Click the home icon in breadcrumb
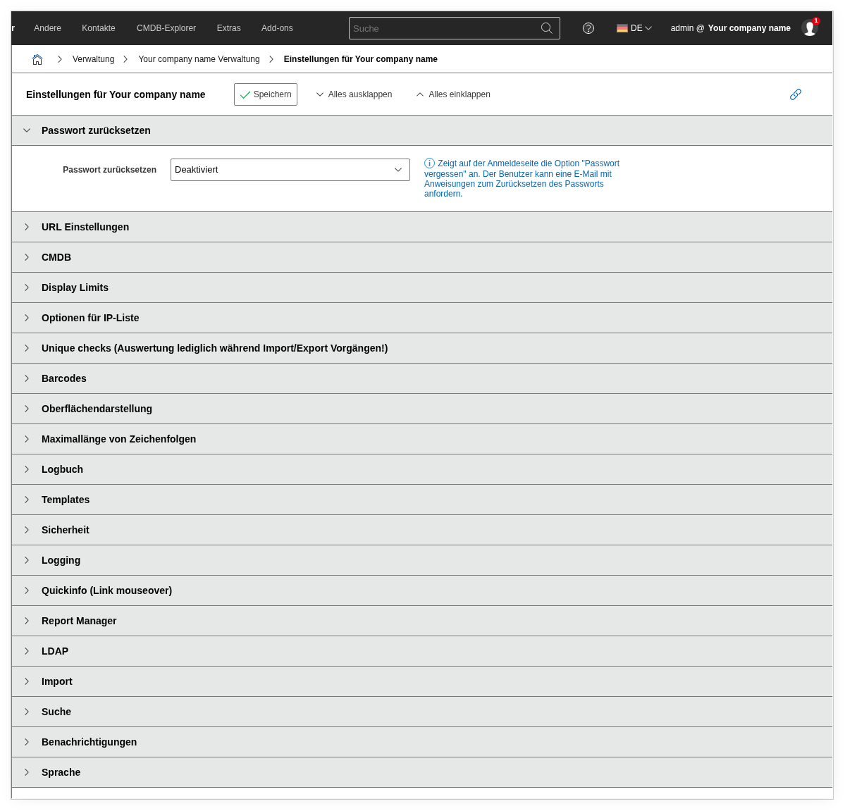Image resolution: width=845 pixels, height=811 pixels. [37, 59]
